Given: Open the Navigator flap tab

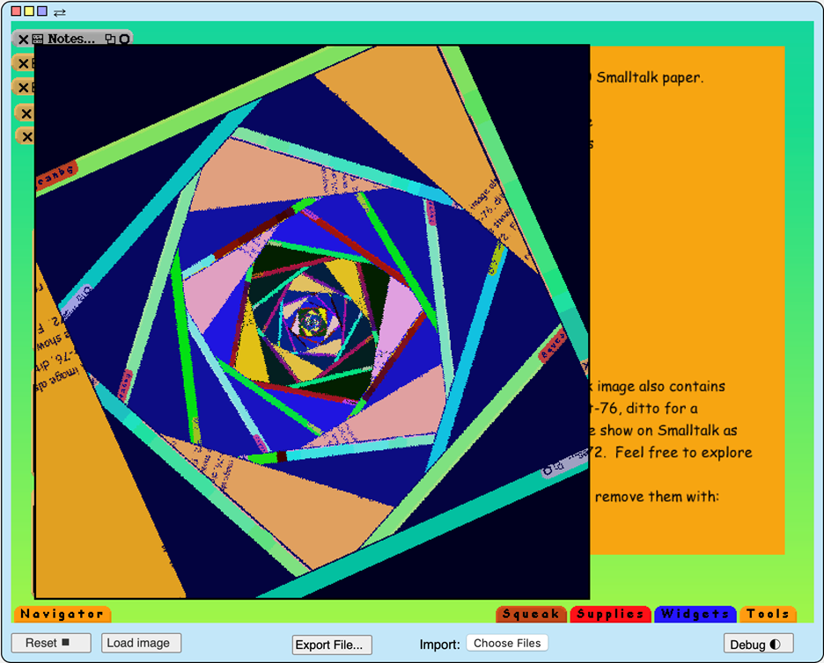Looking at the screenshot, I should [x=62, y=614].
